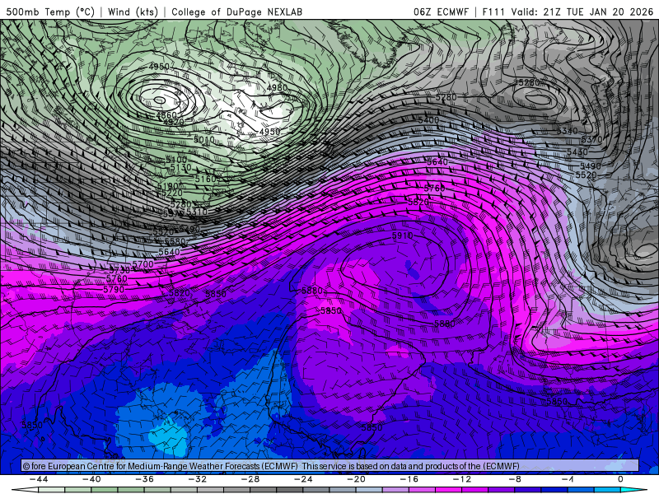Click the -24 colorbar tick label
The width and height of the screenshot is (659, 494).
coord(303,479)
